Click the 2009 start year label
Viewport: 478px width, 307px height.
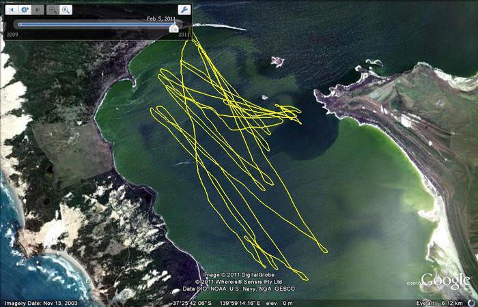click(12, 34)
